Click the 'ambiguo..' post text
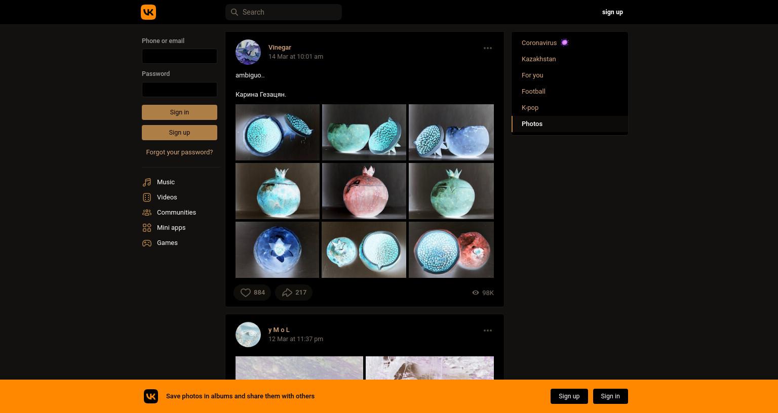 click(250, 75)
